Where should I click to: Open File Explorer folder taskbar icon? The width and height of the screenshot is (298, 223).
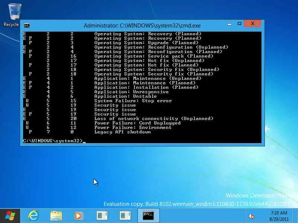56,216
